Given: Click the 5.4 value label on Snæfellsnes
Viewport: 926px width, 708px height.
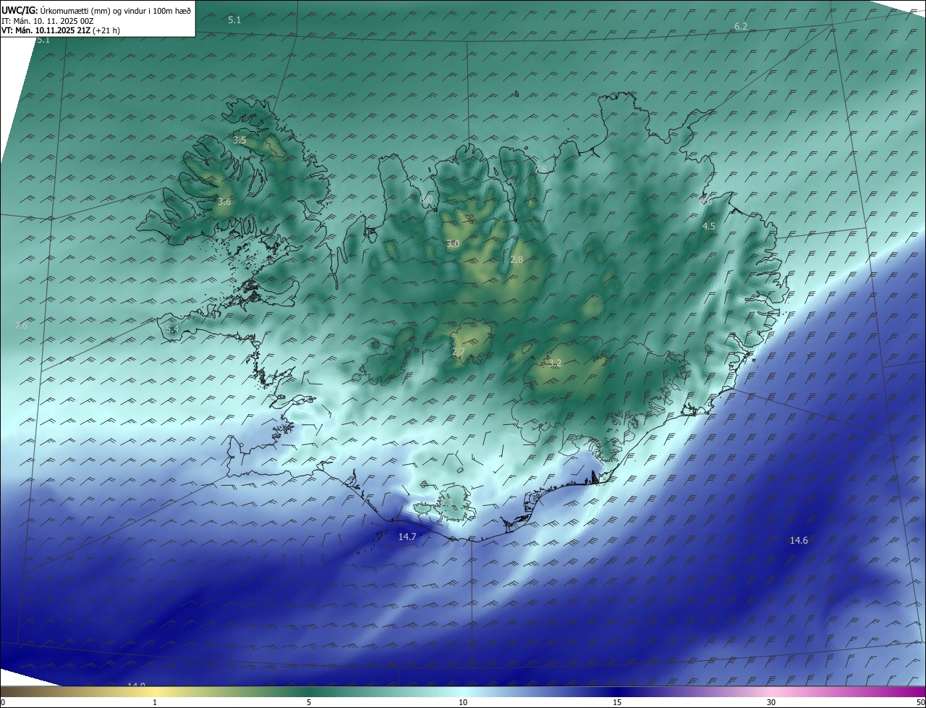Looking at the screenshot, I should point(172,329).
